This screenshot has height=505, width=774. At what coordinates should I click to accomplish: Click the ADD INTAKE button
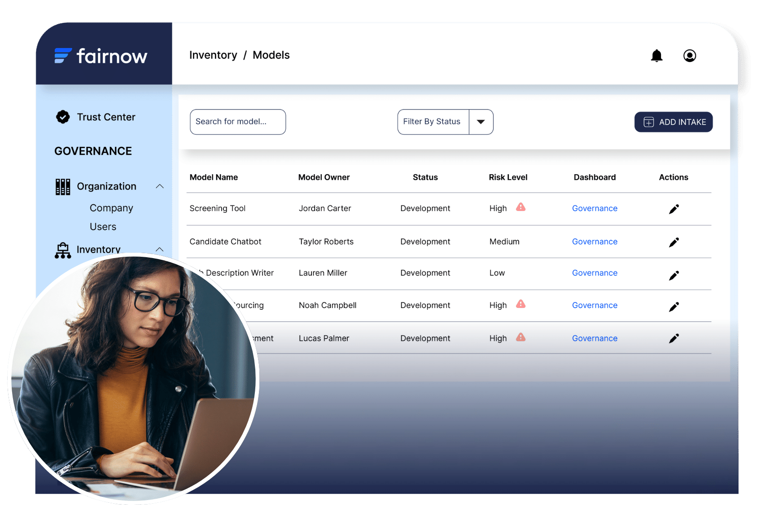(673, 122)
